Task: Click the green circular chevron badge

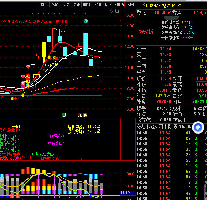Action: pyautogui.click(x=86, y=21)
